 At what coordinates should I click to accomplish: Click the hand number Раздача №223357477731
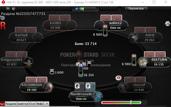23,14
